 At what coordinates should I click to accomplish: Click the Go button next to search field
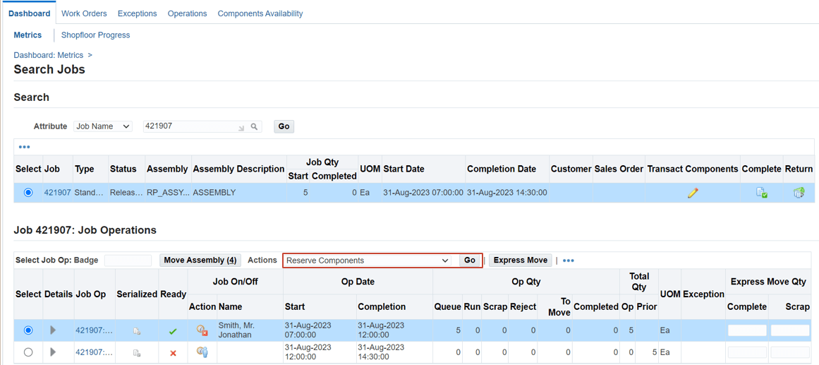tap(284, 126)
